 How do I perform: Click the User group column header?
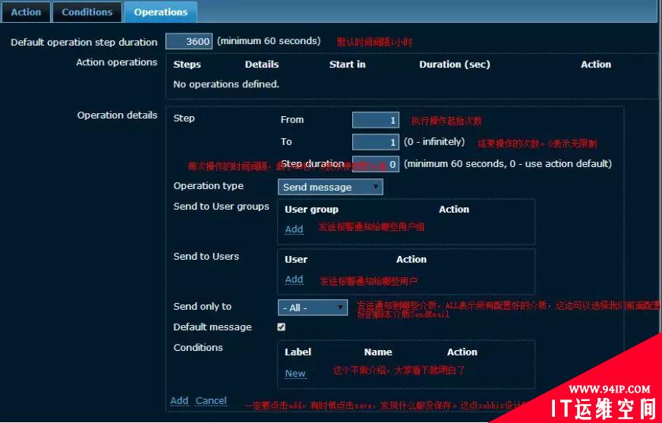point(311,210)
